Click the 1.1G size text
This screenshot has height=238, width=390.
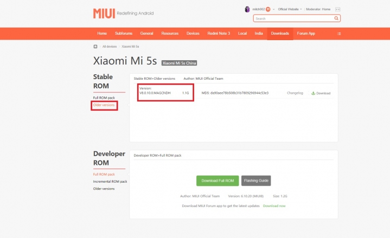186,93
